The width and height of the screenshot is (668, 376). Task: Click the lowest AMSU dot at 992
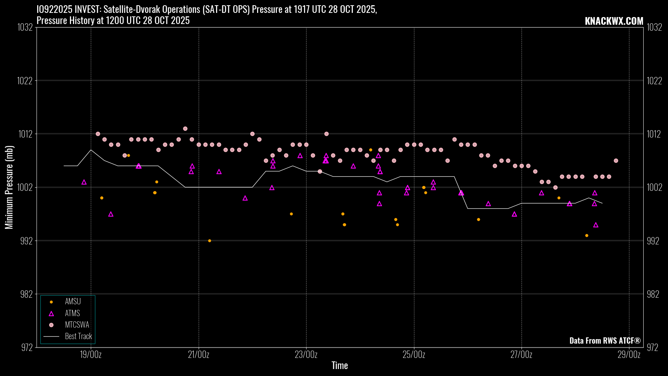coord(209,241)
